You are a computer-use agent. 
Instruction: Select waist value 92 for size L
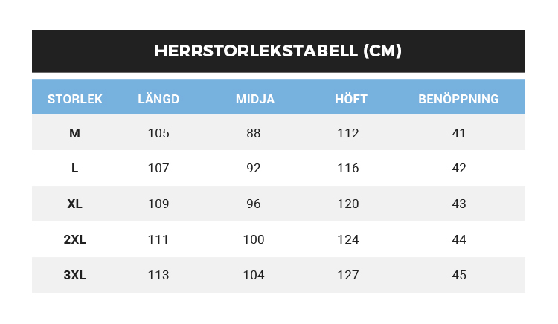(254, 169)
